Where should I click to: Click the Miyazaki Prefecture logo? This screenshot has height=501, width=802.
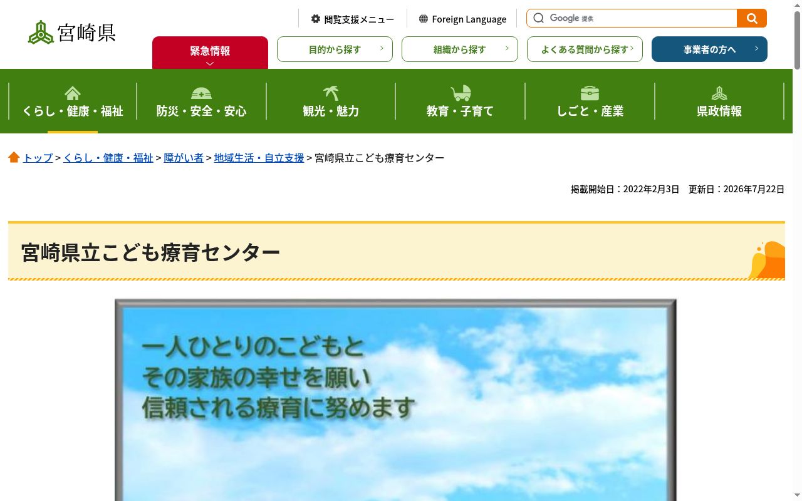click(x=72, y=33)
